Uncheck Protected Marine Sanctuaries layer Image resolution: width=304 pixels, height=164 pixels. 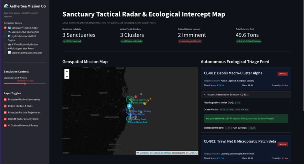pos(5,100)
